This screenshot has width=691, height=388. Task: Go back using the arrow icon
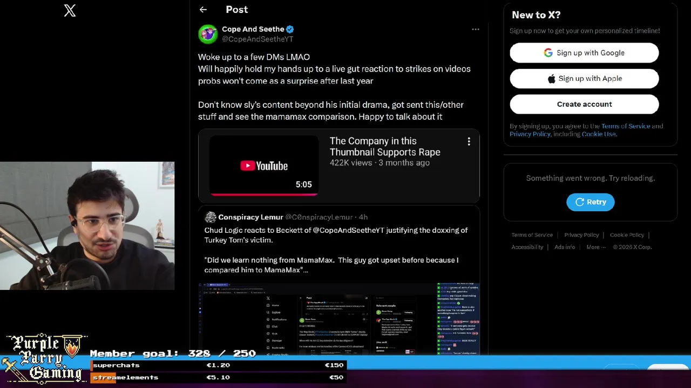(x=203, y=10)
